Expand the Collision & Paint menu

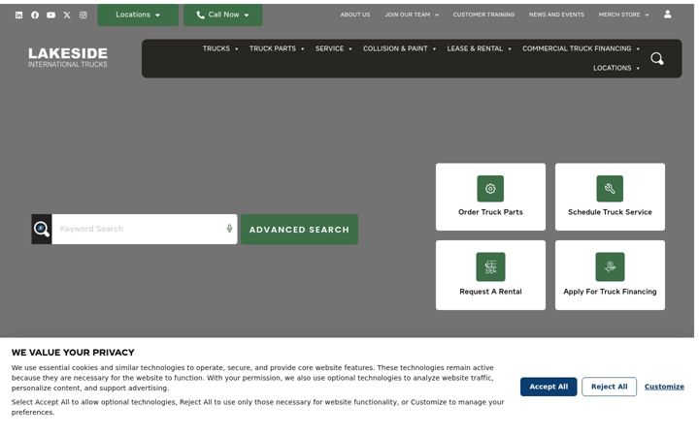point(399,48)
